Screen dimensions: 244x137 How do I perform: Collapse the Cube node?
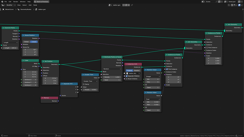pos(23,60)
